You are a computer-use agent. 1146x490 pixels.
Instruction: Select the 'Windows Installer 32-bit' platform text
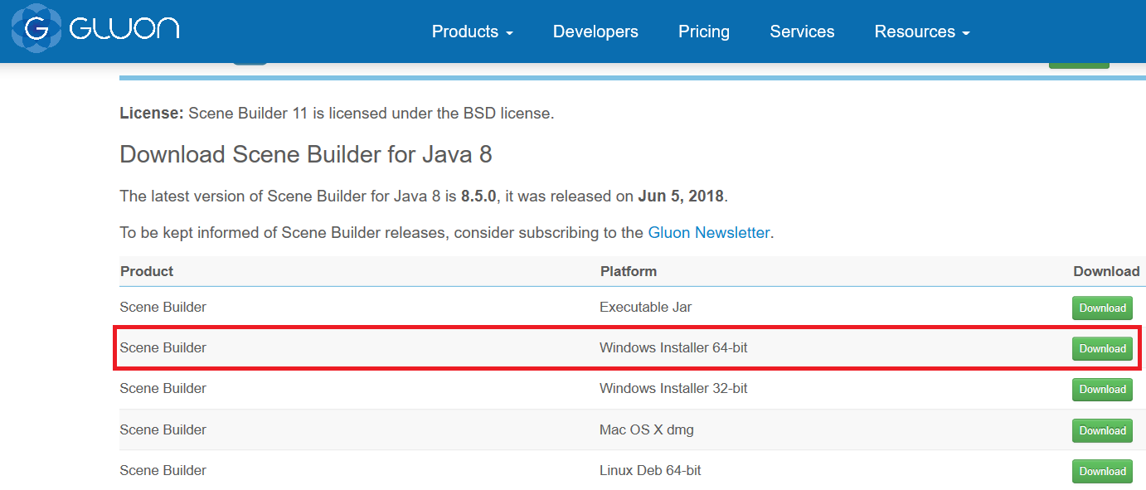tap(673, 388)
